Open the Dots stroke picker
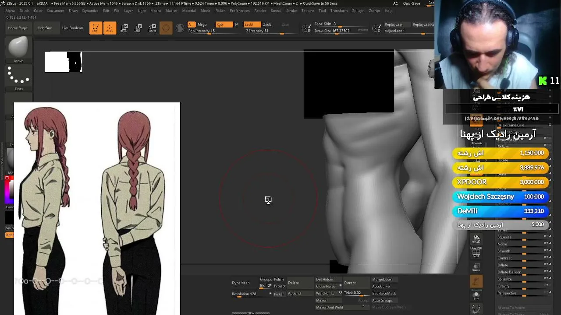This screenshot has width=561, height=315. click(18, 78)
